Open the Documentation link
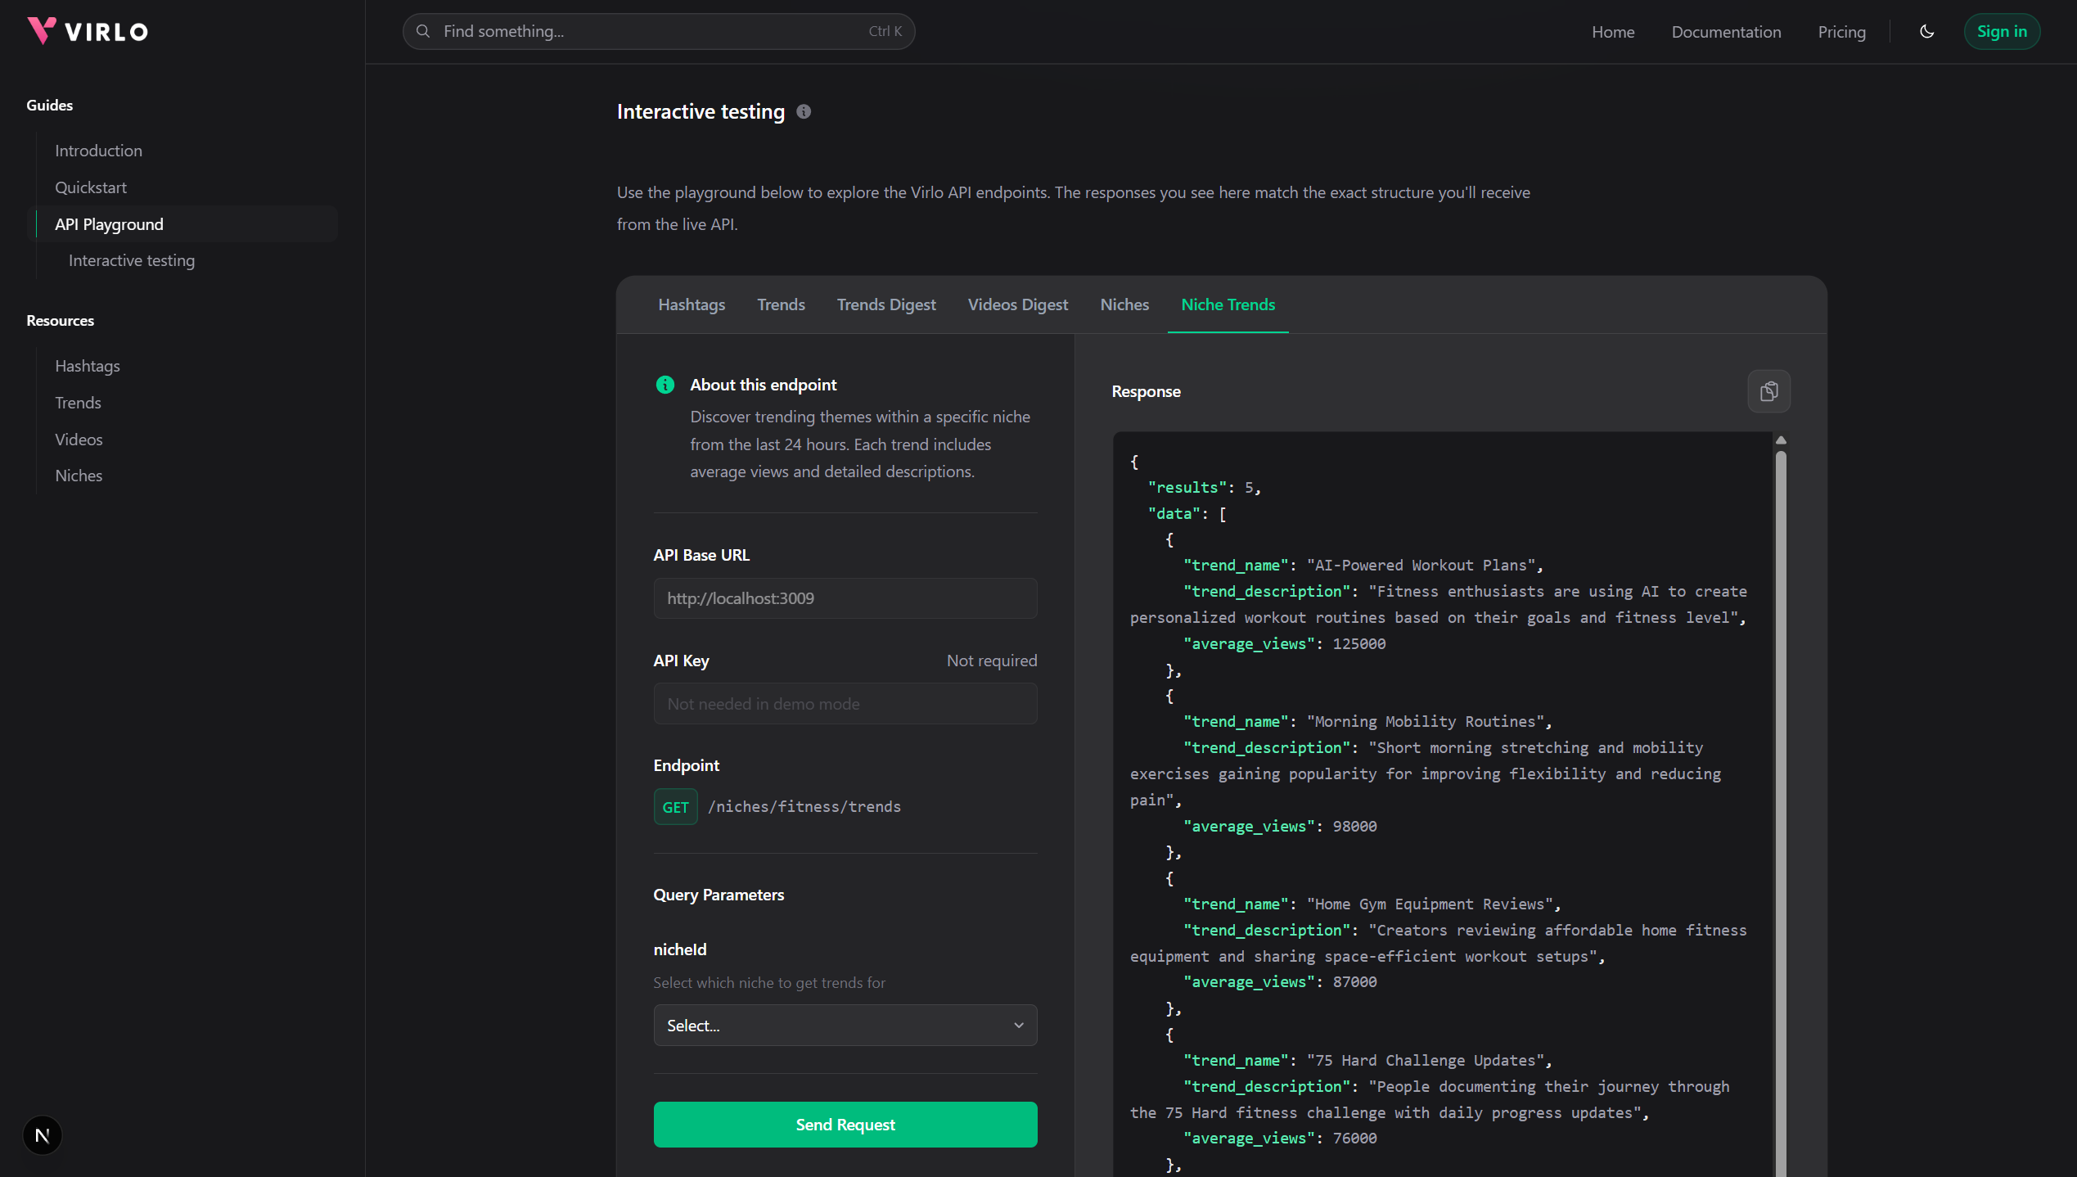 click(x=1725, y=32)
